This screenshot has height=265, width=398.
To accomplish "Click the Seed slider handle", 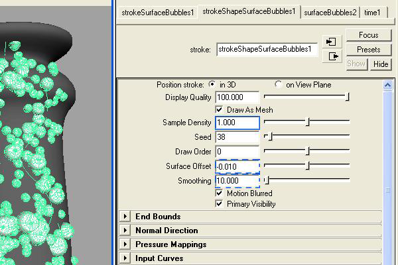I will (271, 136).
